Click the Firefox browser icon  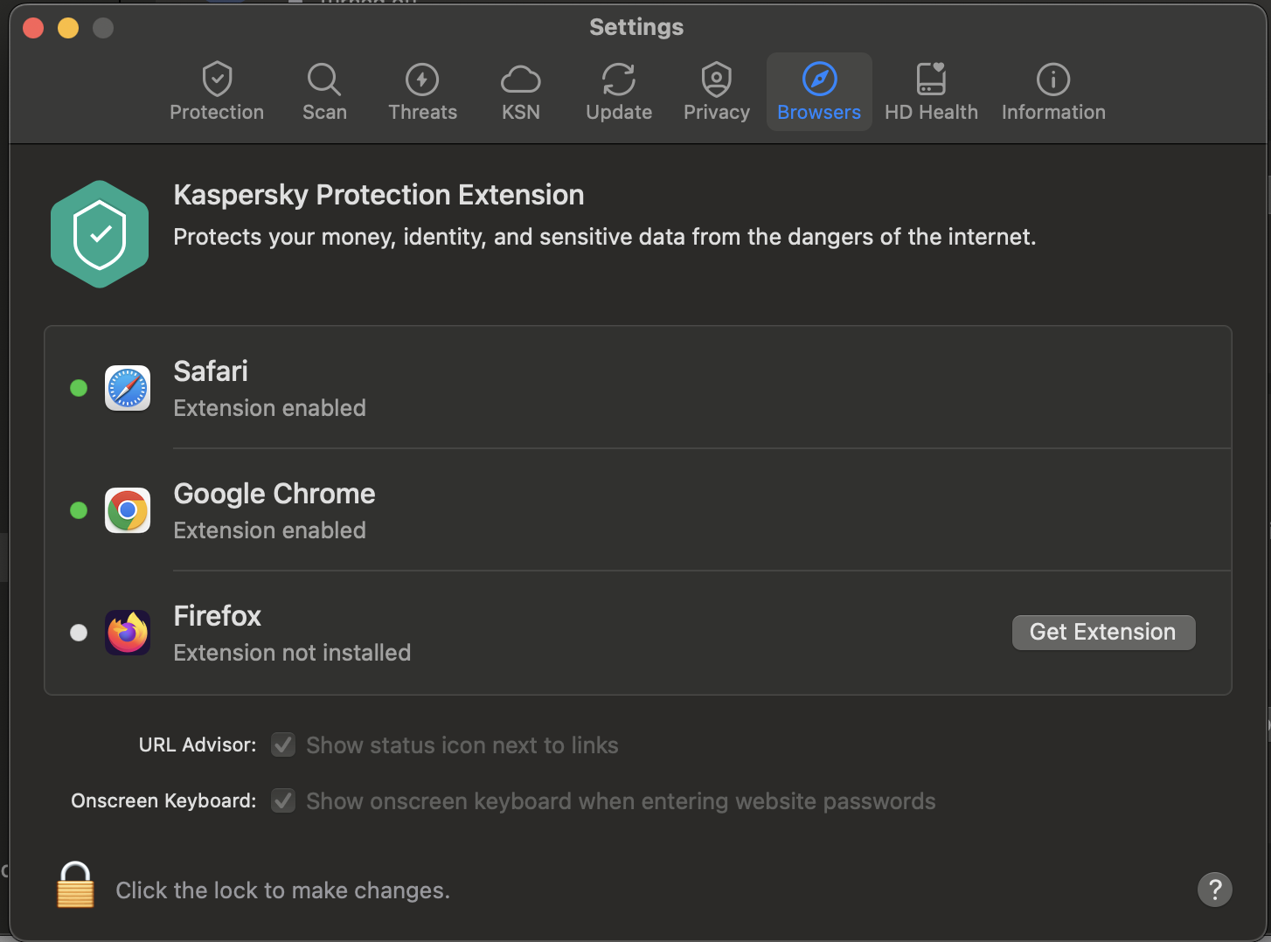pyautogui.click(x=128, y=633)
